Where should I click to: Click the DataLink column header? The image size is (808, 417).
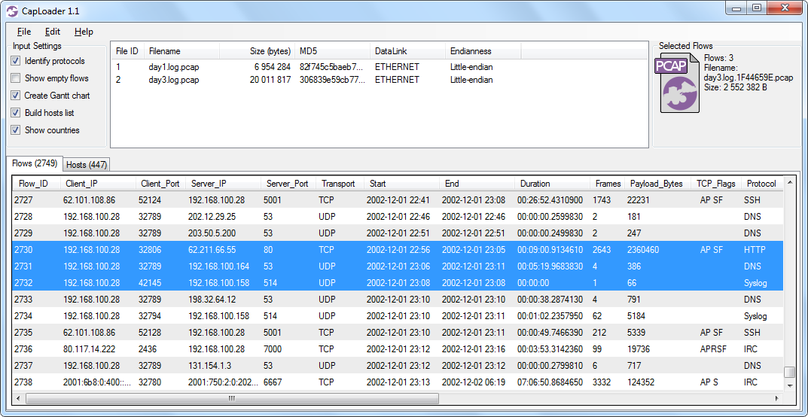(407, 51)
